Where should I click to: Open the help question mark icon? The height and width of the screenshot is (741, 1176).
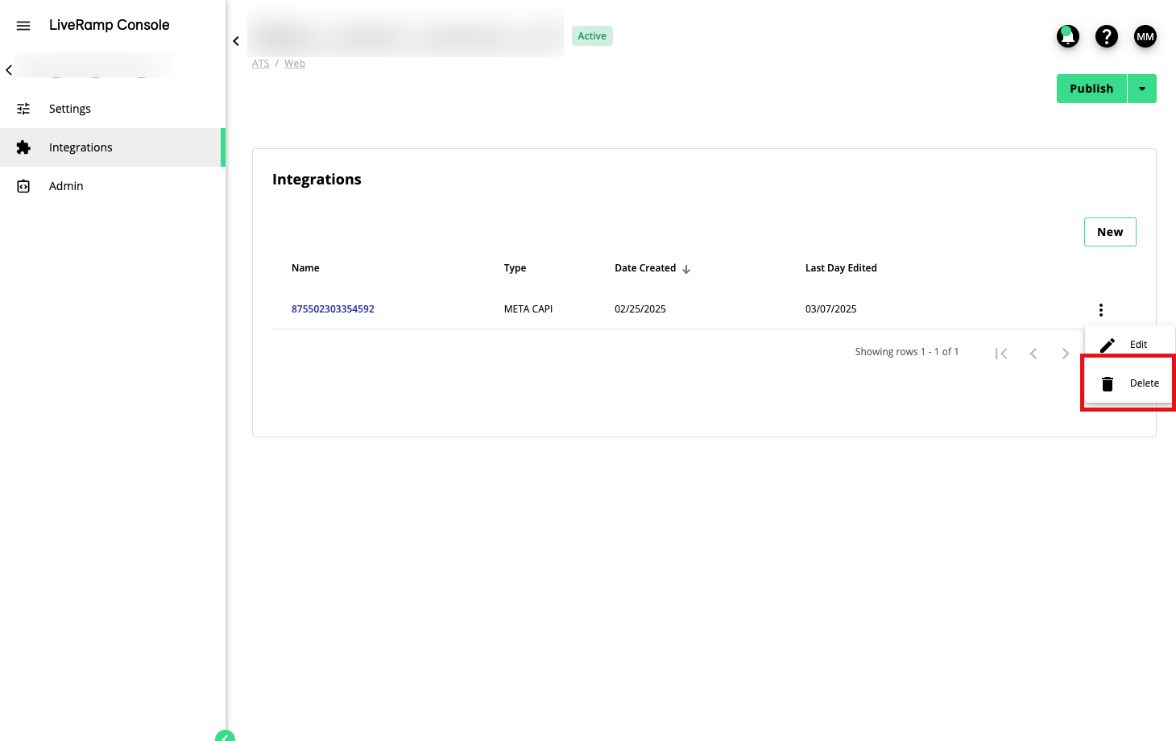click(x=1106, y=36)
